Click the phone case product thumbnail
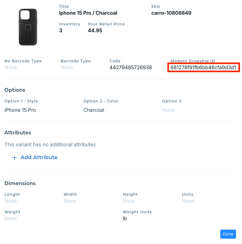 pos(28,27)
